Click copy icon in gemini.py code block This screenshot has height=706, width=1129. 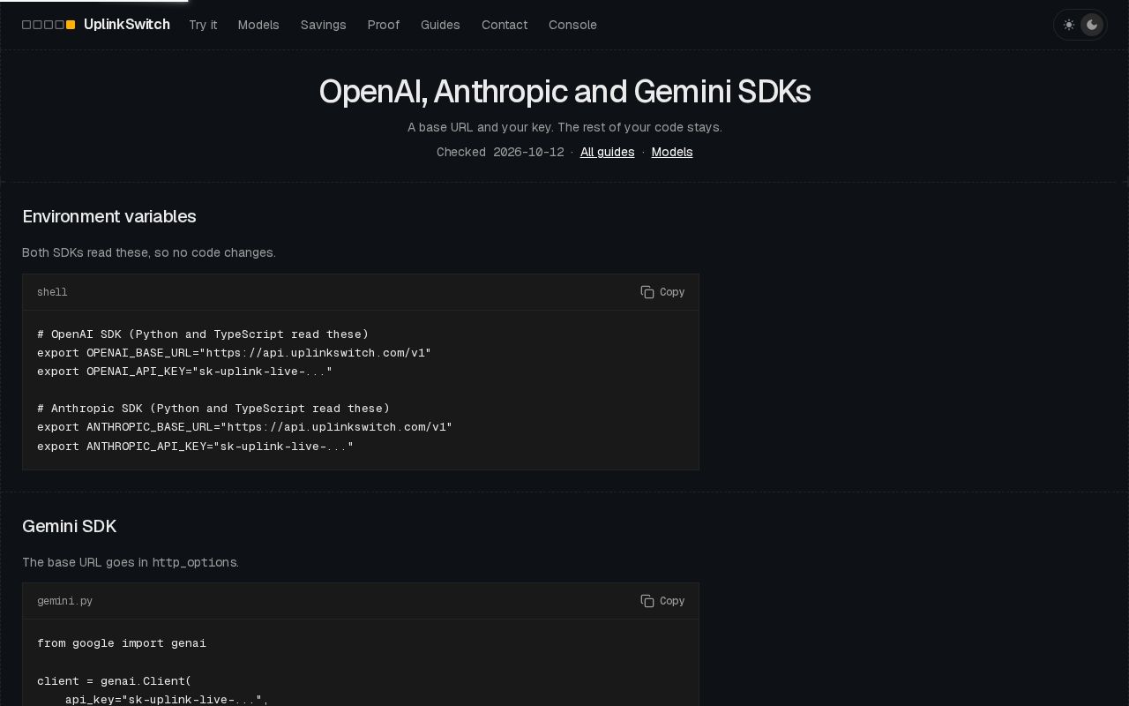647,601
